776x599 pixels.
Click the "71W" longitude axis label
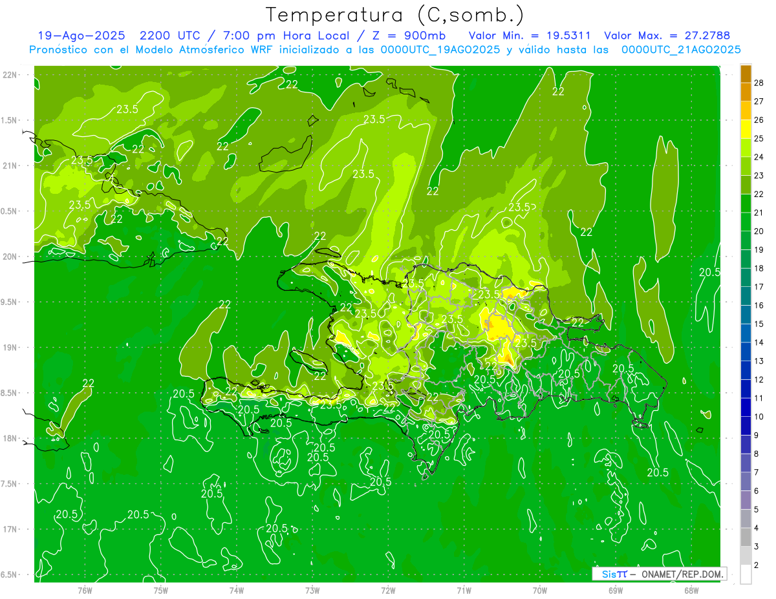click(x=464, y=590)
